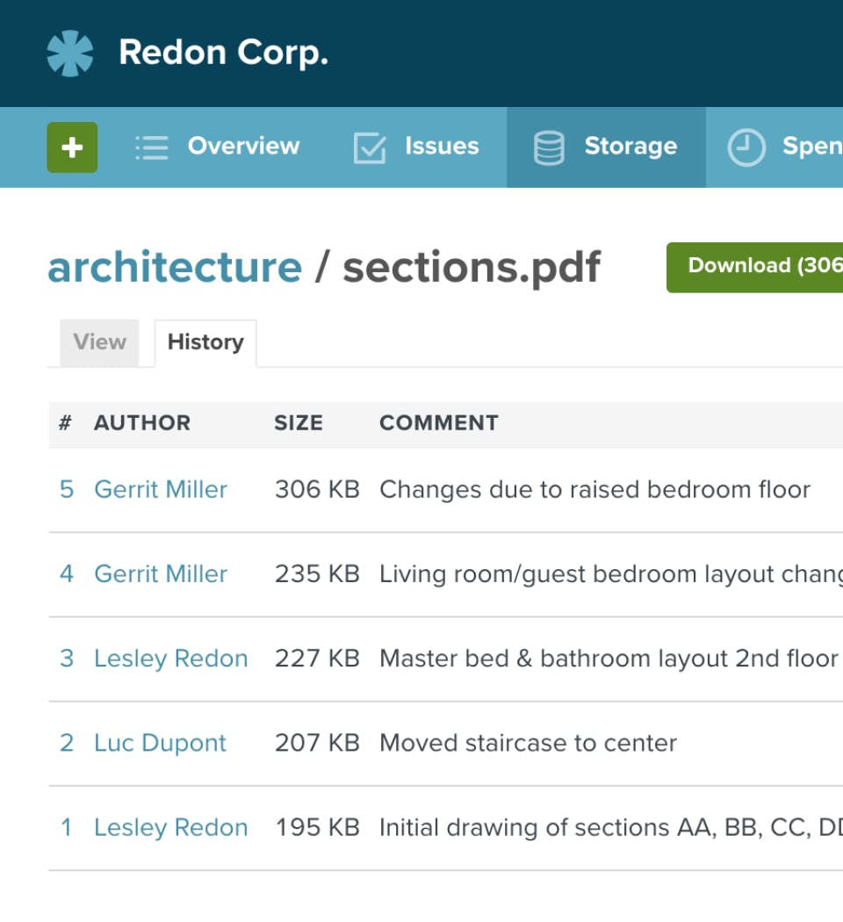This screenshot has height=922, width=843.
Task: Click the AUTHOR column header
Action: pyautogui.click(x=142, y=422)
